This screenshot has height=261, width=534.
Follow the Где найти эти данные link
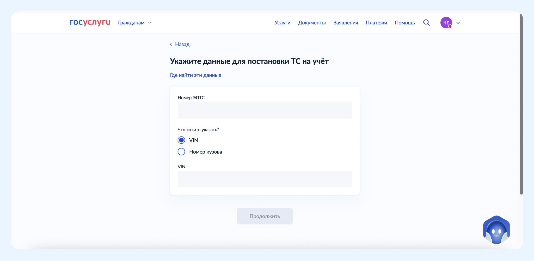(x=195, y=75)
